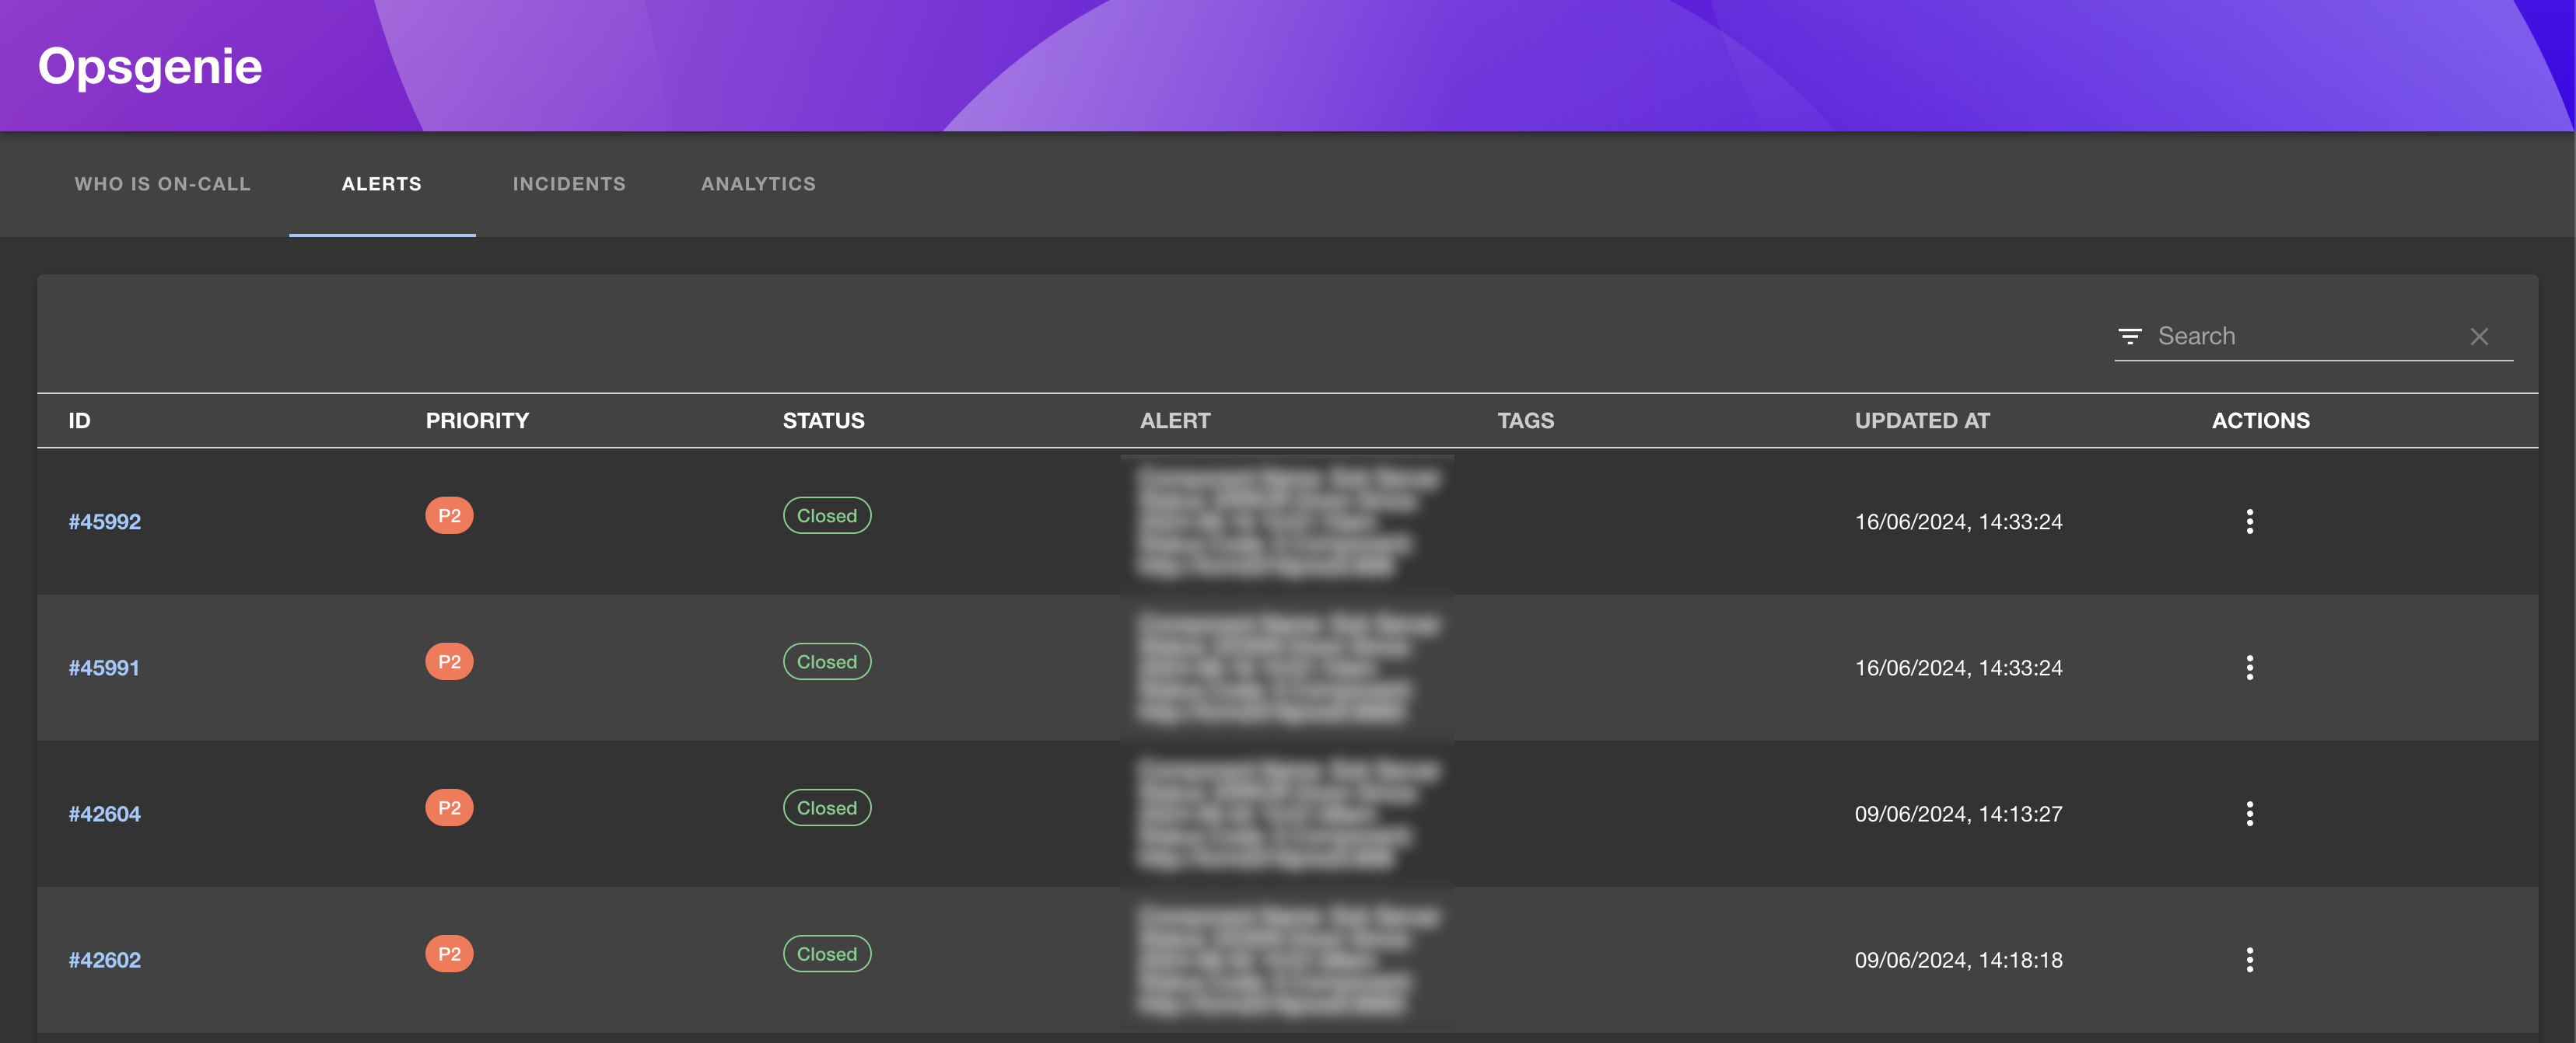Click the filter list icon beside Search
Image resolution: width=2576 pixels, height=1043 pixels.
[x=2130, y=337]
